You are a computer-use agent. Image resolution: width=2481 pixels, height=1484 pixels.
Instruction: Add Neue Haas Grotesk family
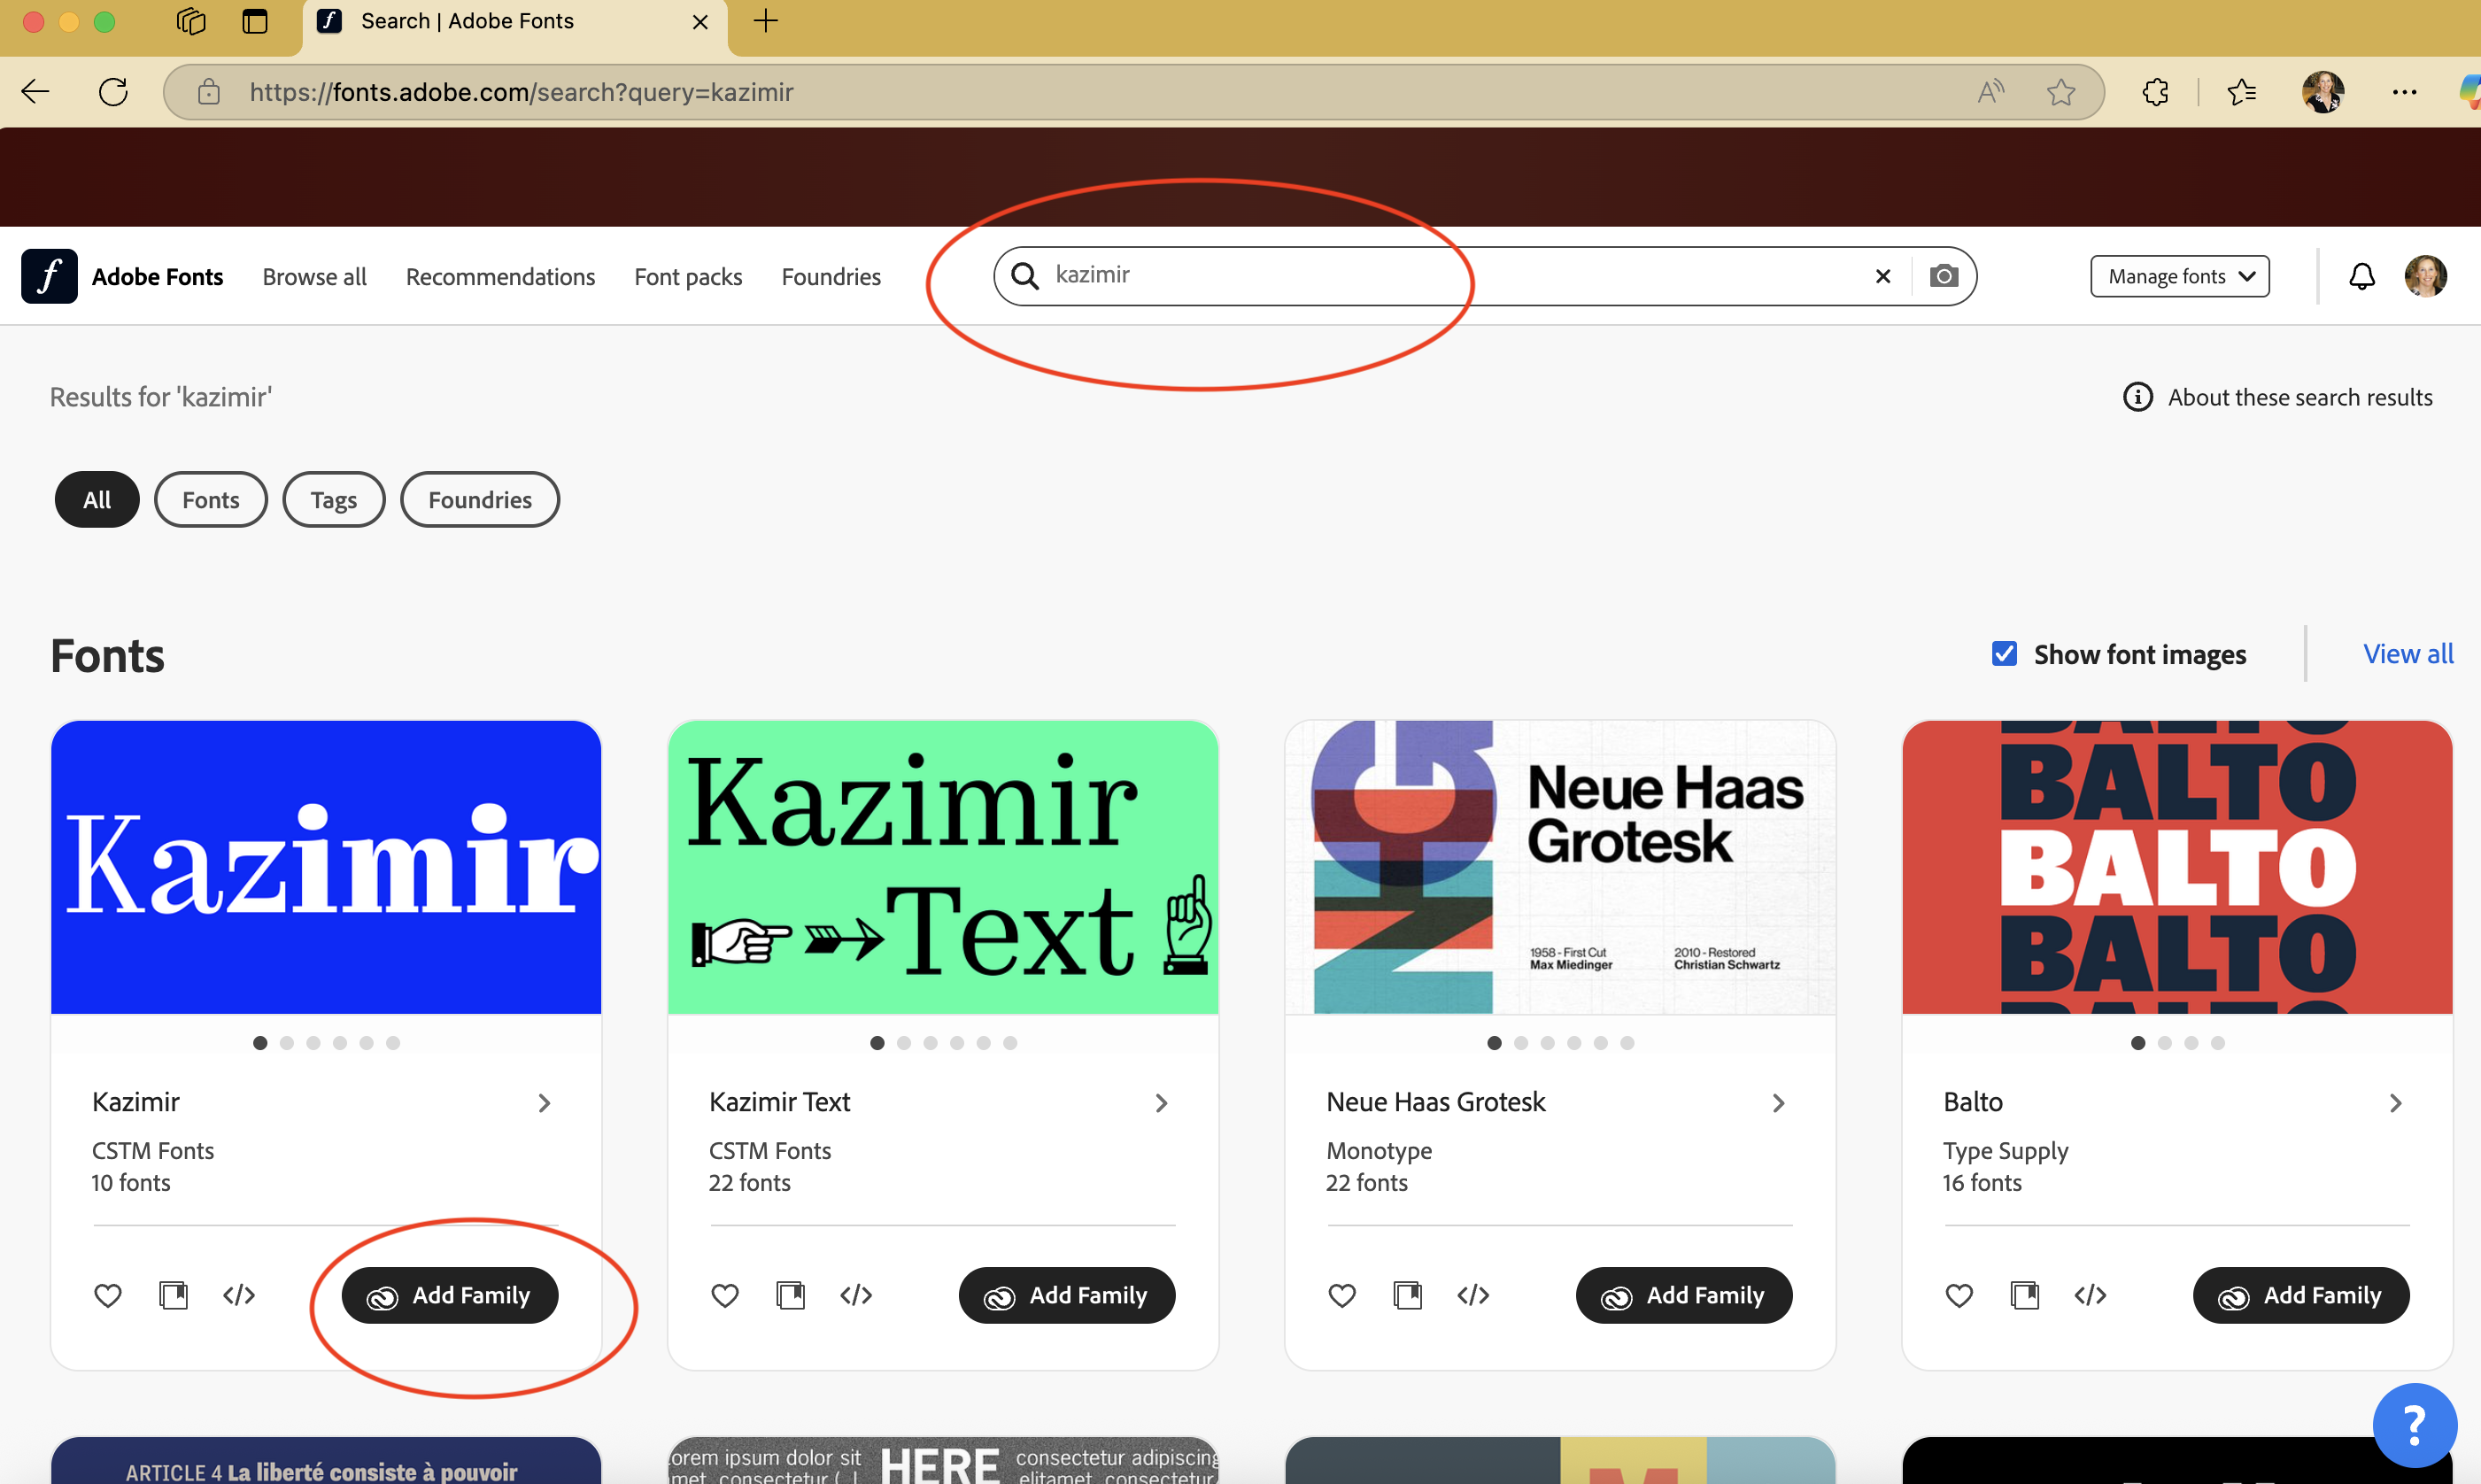tap(1684, 1295)
